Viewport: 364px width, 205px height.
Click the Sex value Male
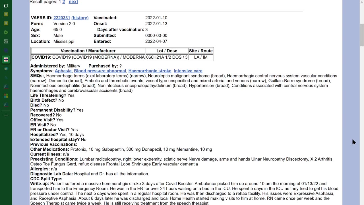coord(58,36)
